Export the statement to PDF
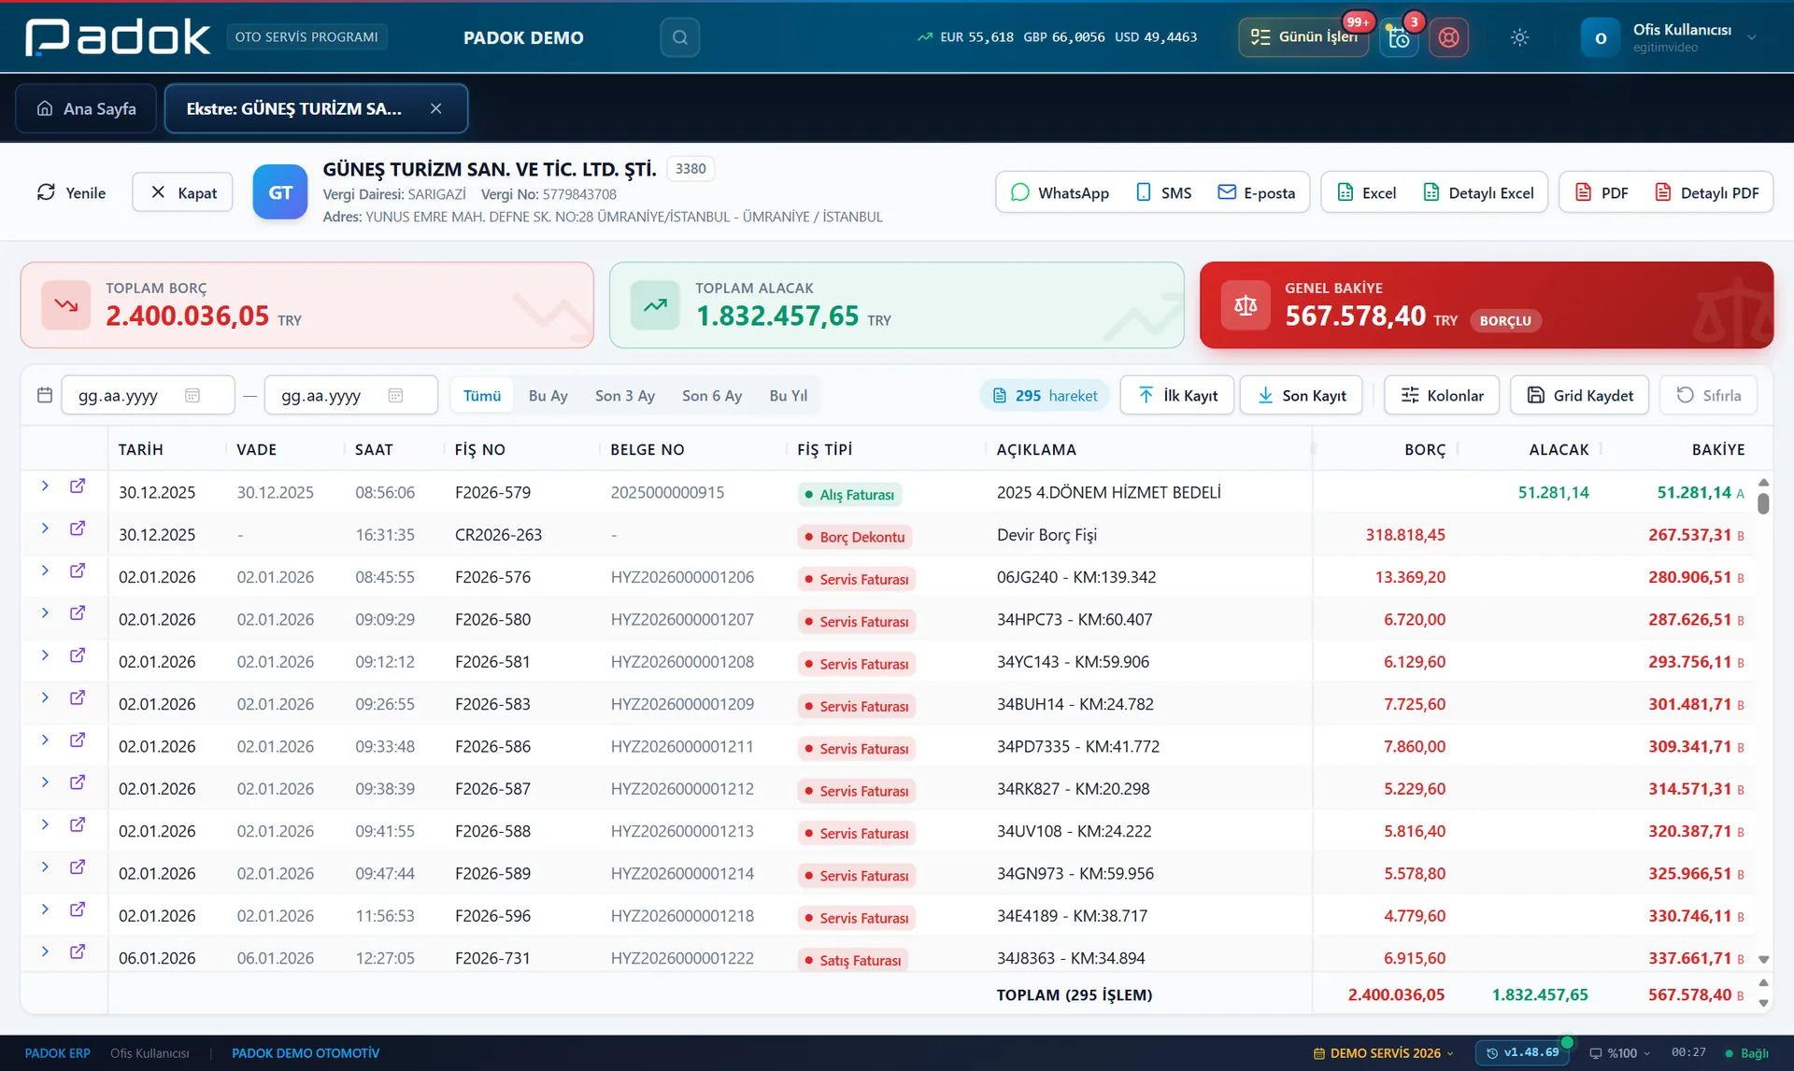 click(1602, 192)
